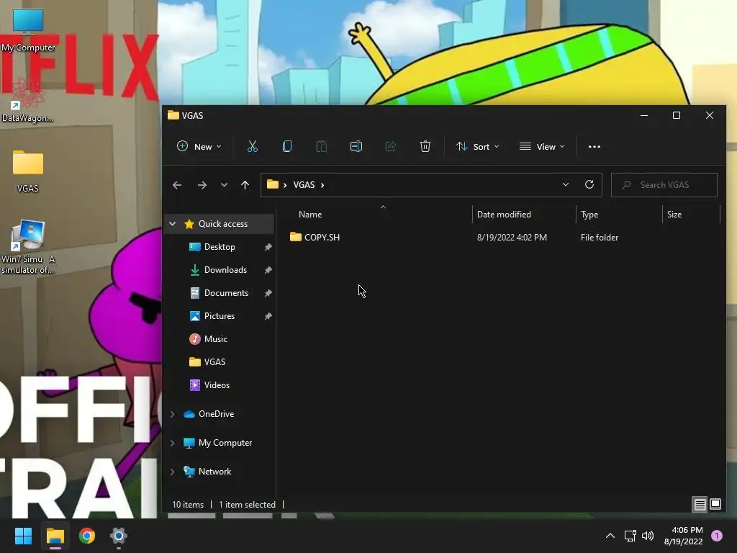Expand address bar history dropdown
737x553 pixels.
566,184
